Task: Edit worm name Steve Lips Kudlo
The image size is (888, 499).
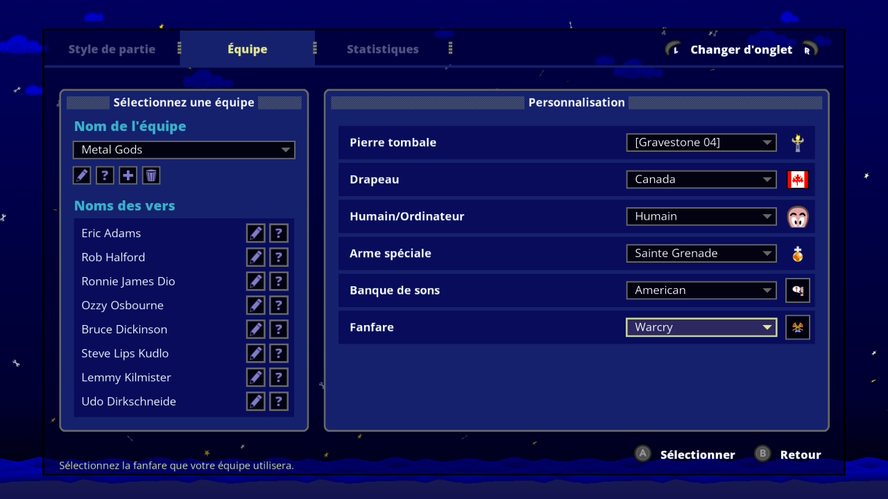Action: [256, 353]
